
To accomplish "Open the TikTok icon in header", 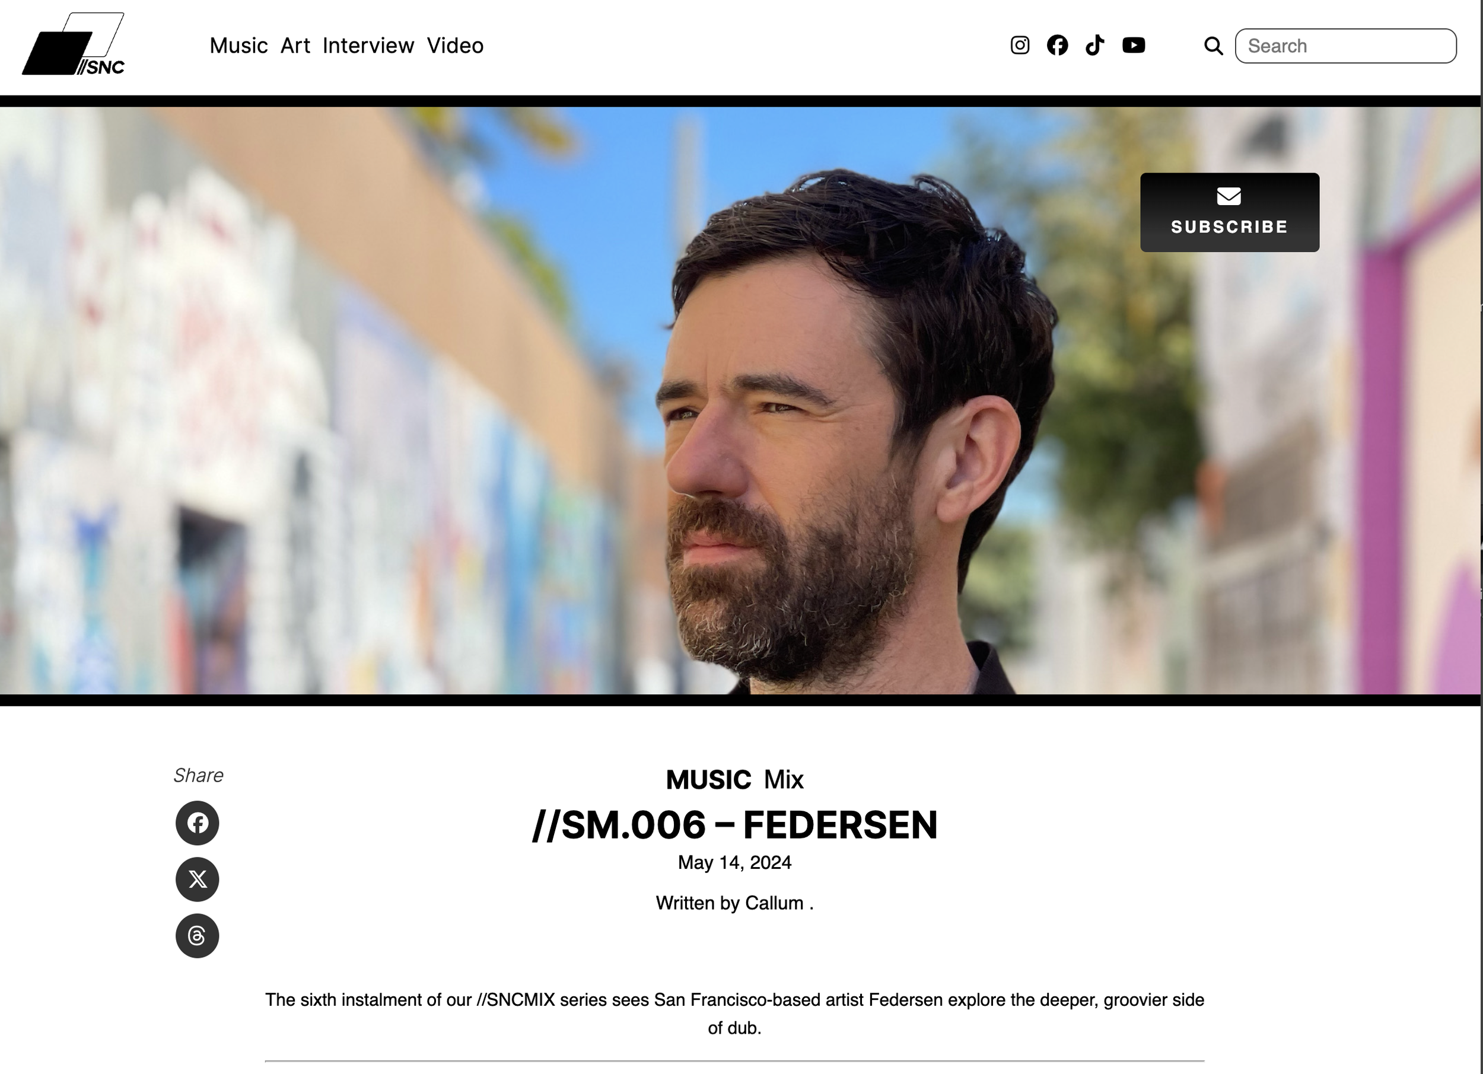I will (x=1094, y=45).
